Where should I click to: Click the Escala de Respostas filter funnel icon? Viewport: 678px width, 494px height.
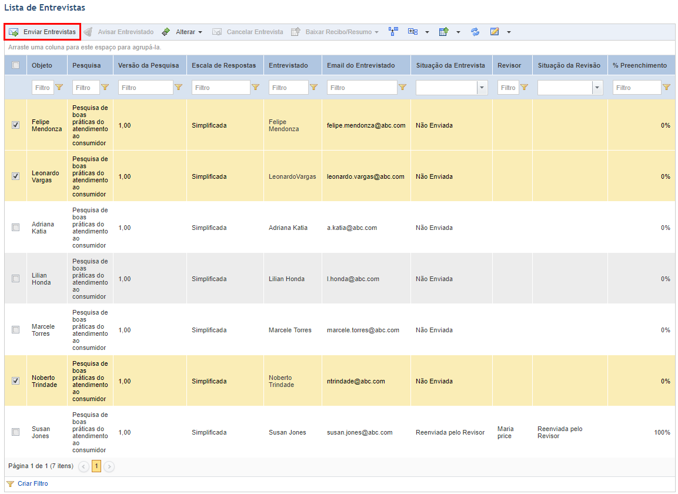pyautogui.click(x=256, y=88)
